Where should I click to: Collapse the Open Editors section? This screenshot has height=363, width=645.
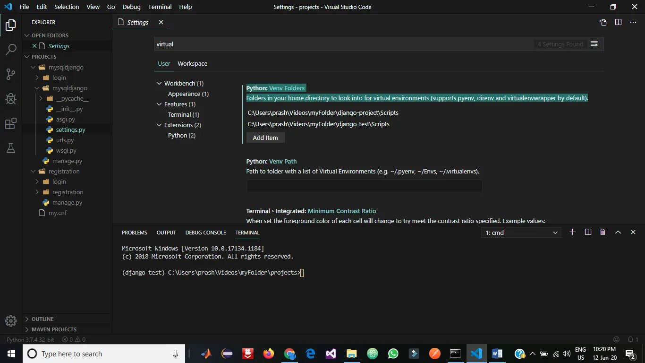point(27,35)
